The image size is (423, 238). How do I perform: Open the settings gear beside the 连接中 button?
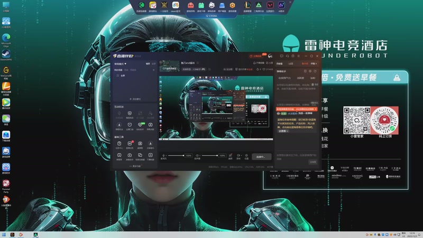click(246, 155)
